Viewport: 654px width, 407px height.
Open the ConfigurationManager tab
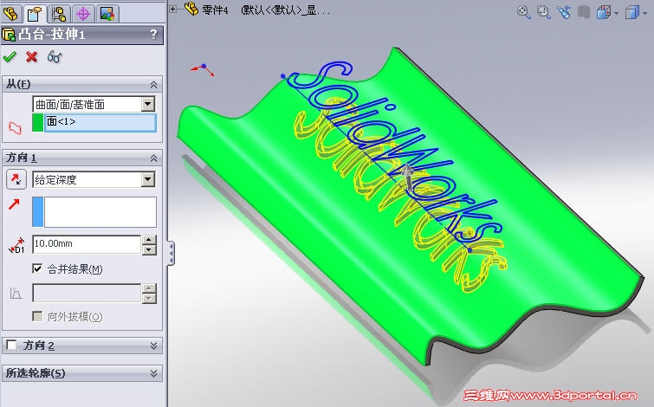(x=59, y=14)
